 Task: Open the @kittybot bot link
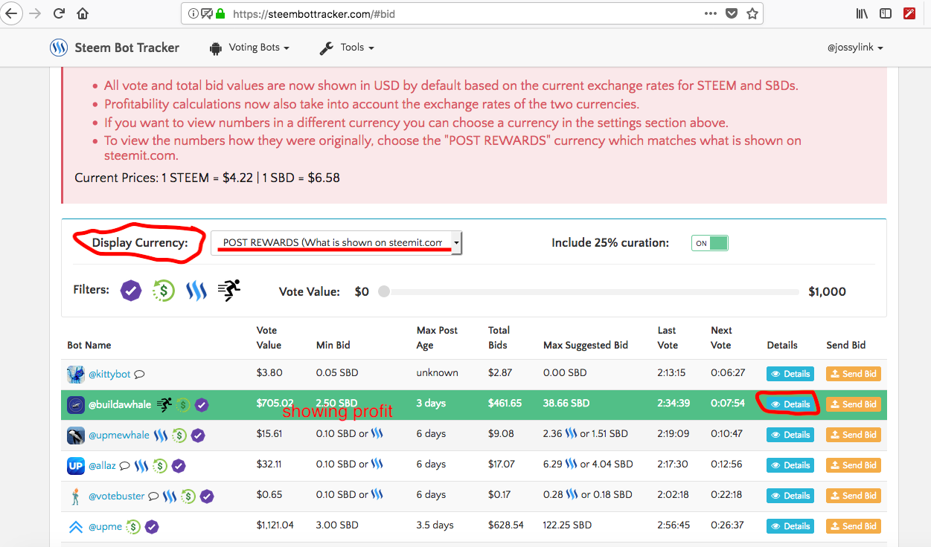point(109,374)
